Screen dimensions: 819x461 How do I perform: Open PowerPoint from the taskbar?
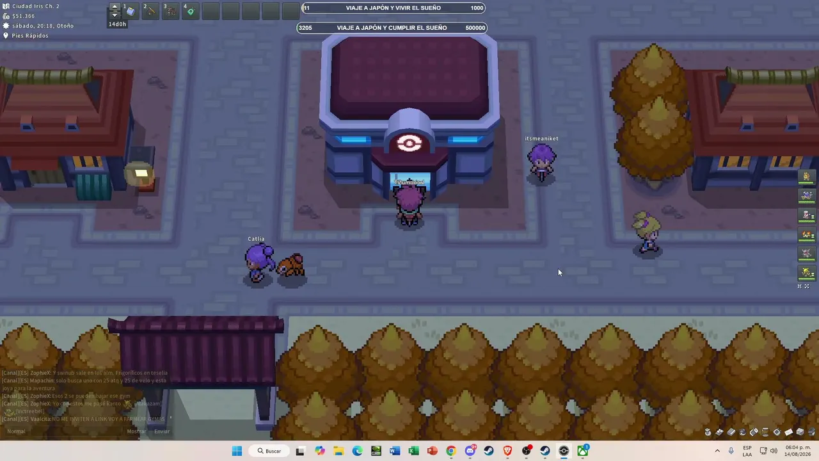pyautogui.click(x=433, y=451)
